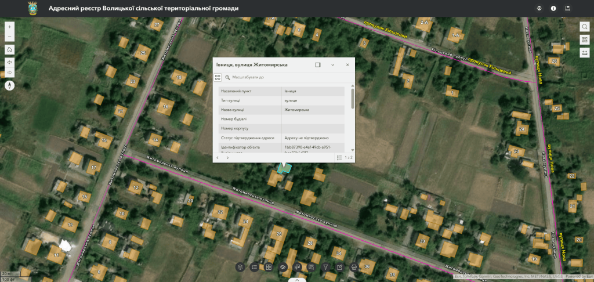Screen dimensions: 594x282
Task: Open the info about panel
Action: click(553, 8)
